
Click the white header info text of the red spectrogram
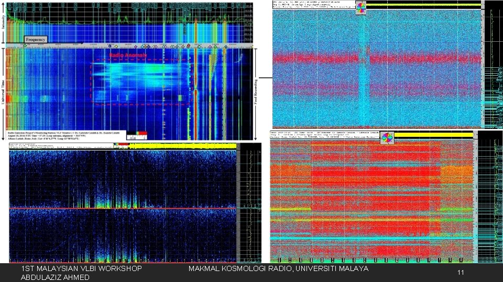click(325, 135)
